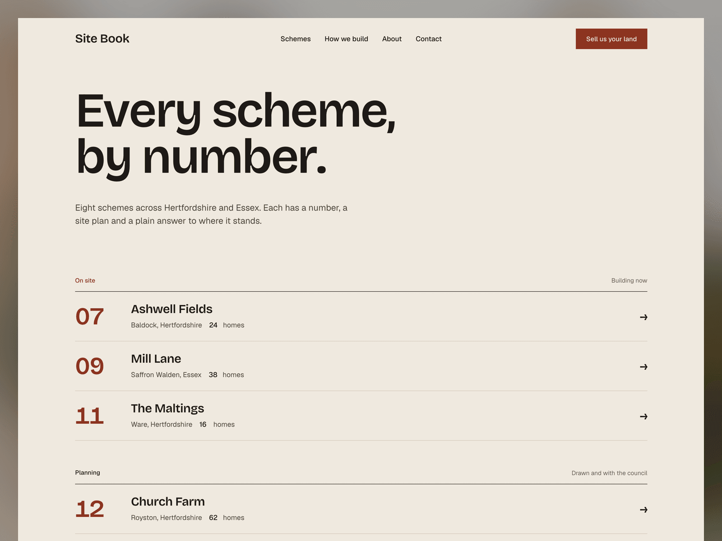Image resolution: width=722 pixels, height=541 pixels.
Task: Open the Schemes nav item
Action: (296, 39)
